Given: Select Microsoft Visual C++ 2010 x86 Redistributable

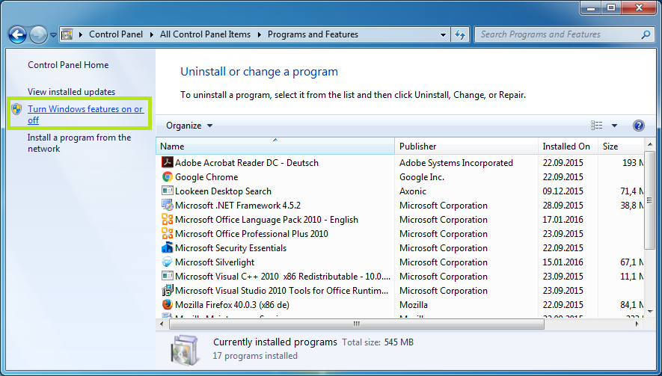Looking at the screenshot, I should (283, 277).
